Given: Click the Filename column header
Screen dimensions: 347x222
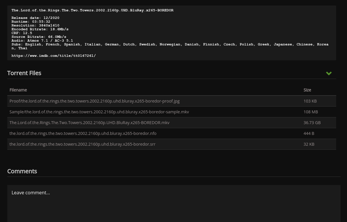Looking at the screenshot, I should pos(18,90).
